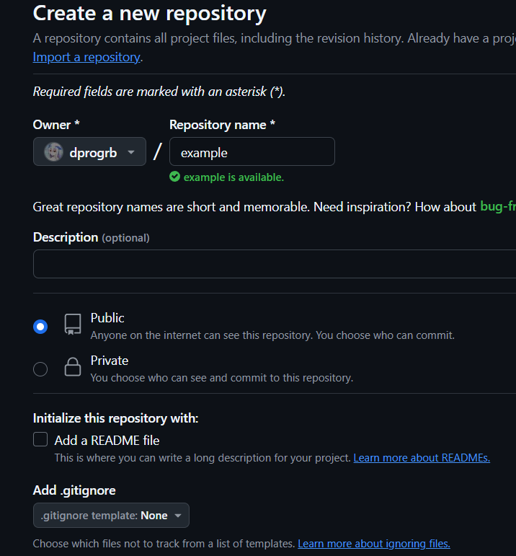Focus the Description optional input field
The height and width of the screenshot is (556, 516).
(x=275, y=264)
